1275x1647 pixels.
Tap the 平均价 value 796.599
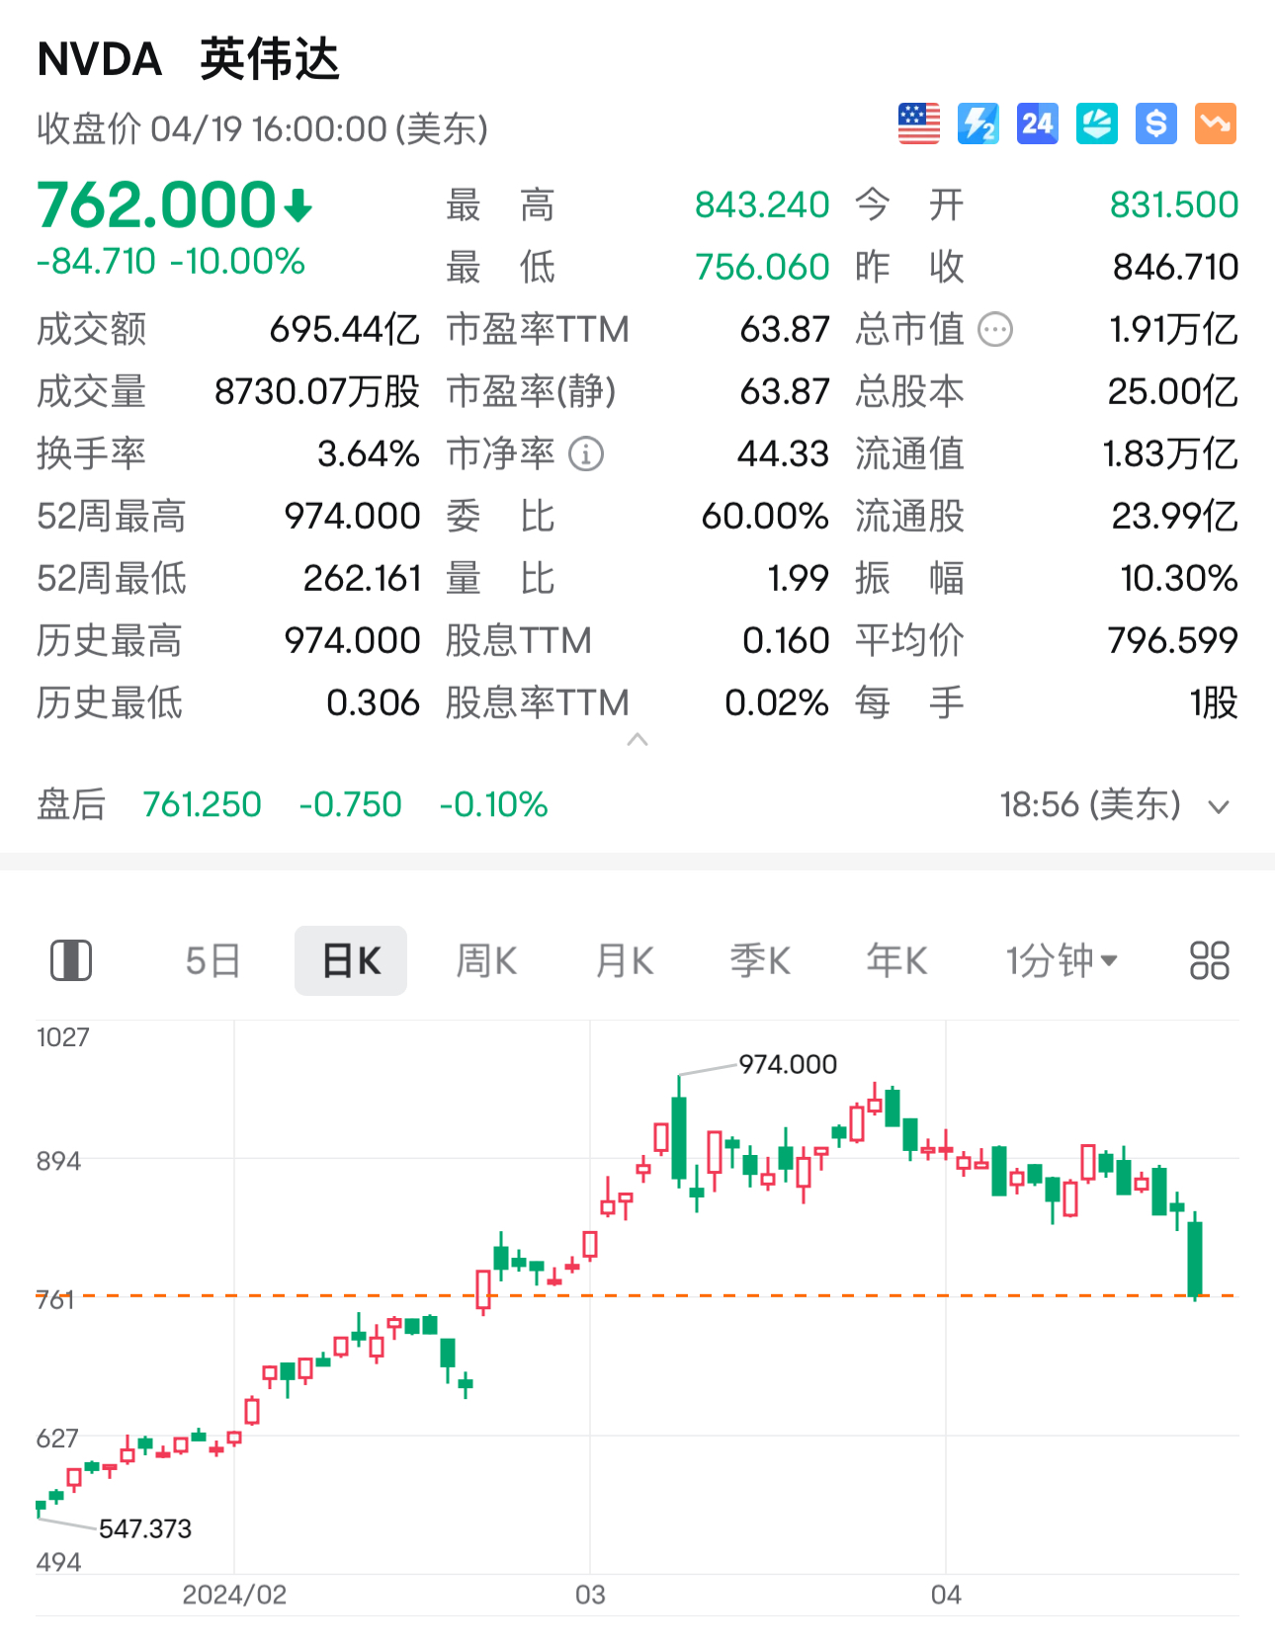tap(1173, 641)
